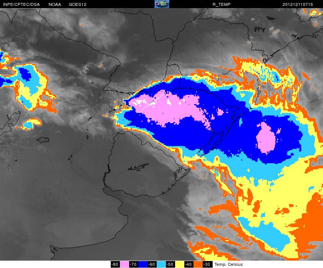Click the dark blue legend swatch
The image size is (323, 268).
(x=142, y=264)
